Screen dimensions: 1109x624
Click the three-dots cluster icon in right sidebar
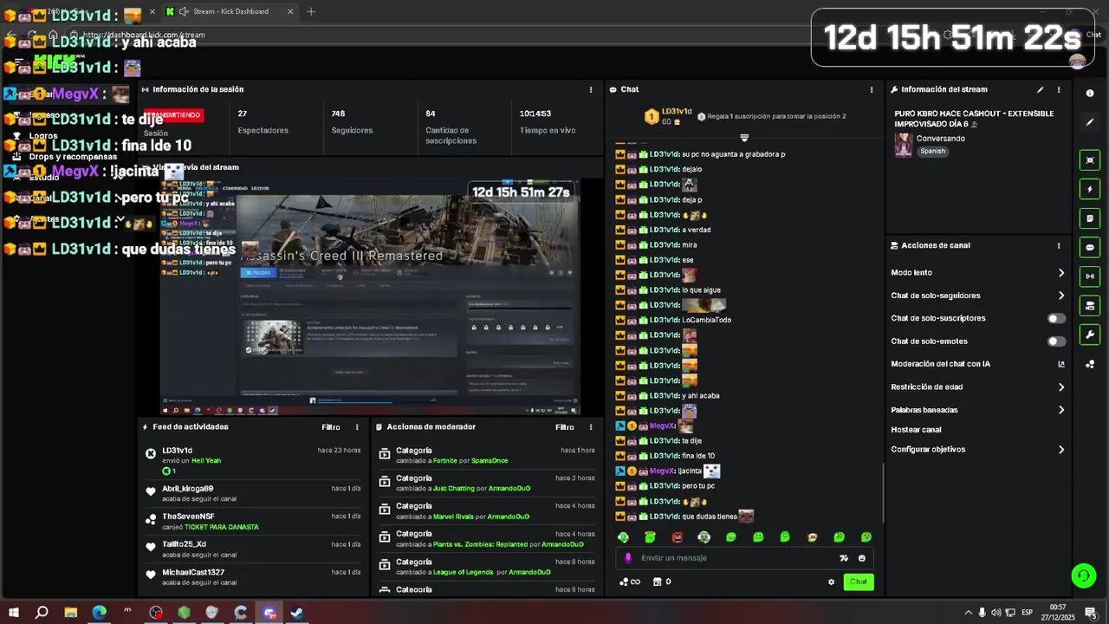(1090, 364)
